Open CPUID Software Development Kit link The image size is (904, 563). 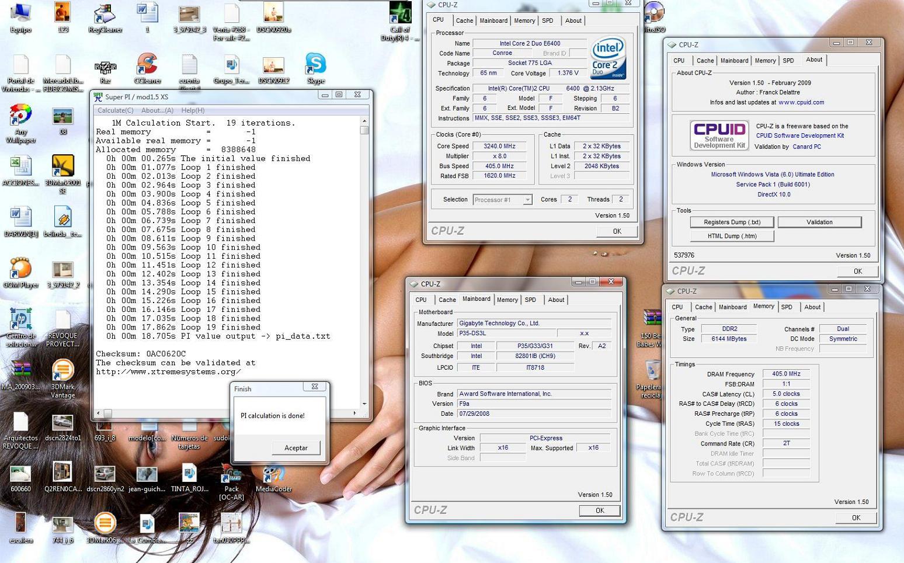click(x=800, y=135)
